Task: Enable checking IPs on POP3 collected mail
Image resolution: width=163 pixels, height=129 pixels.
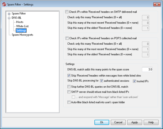Action: click(67, 38)
